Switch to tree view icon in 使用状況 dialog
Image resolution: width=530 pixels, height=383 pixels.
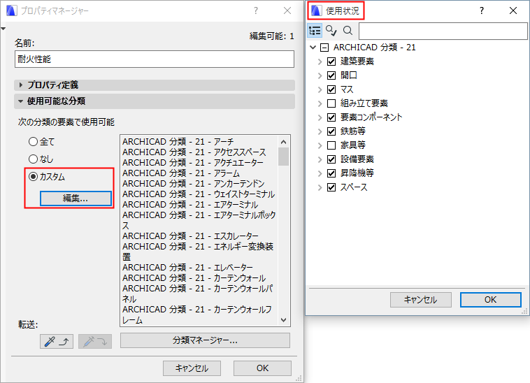(x=315, y=31)
